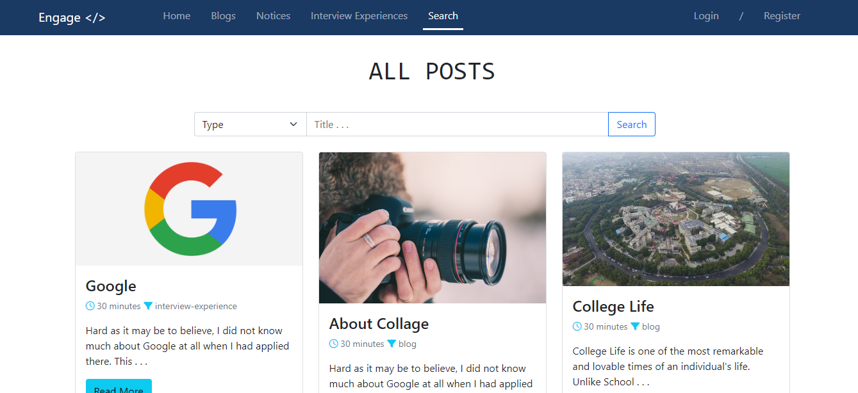Screen dimensions: 858x393
Task: Click the clock icon on the Google post
Action: pos(89,306)
